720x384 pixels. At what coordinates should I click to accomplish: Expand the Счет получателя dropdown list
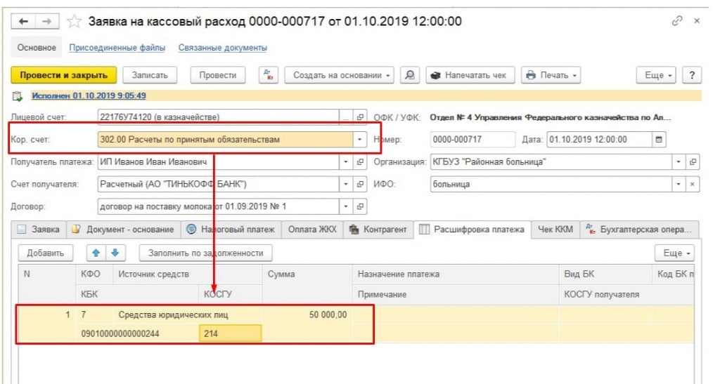pyautogui.click(x=346, y=185)
